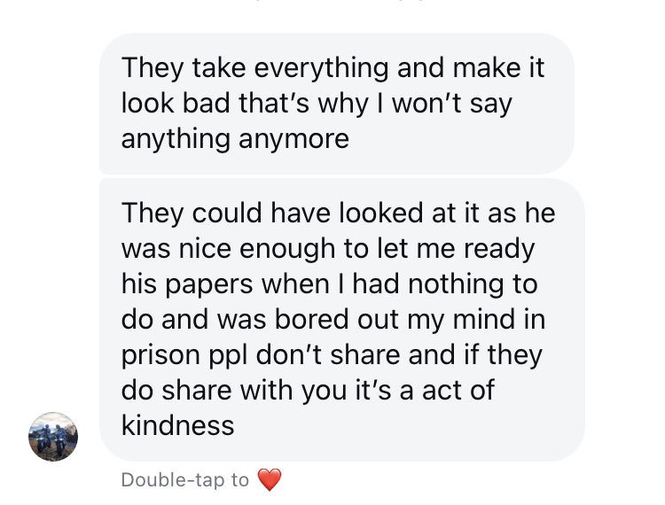Click the "Double-tap to" hint text
The height and width of the screenshot is (505, 665).
coord(185,480)
